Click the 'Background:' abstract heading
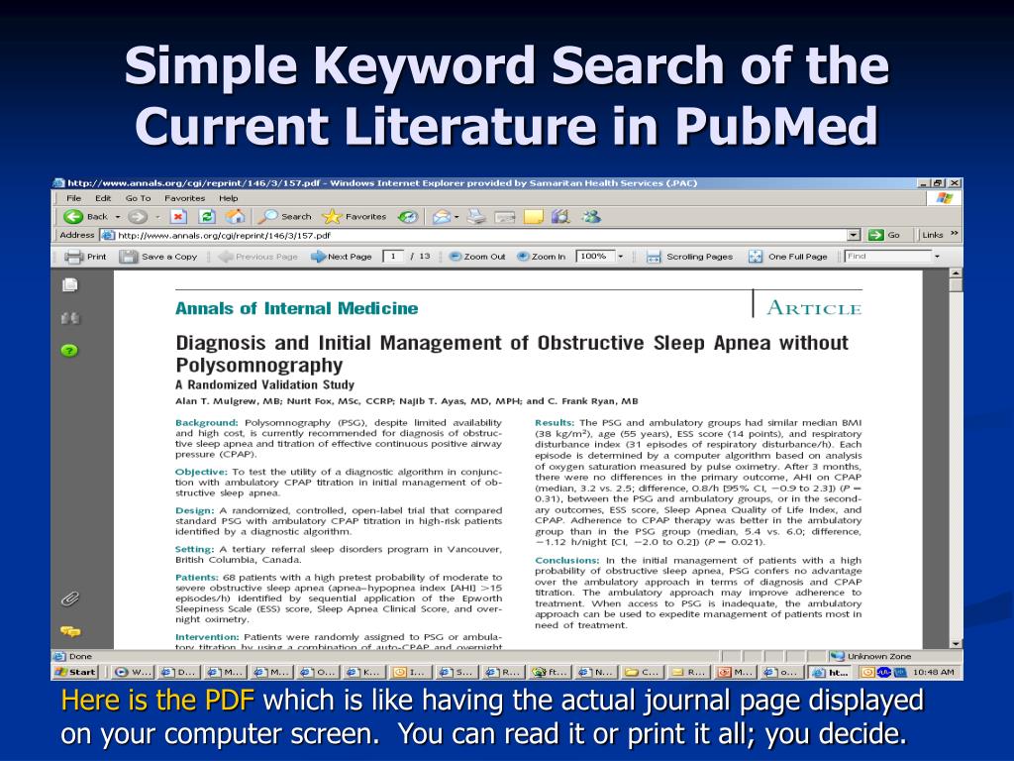Screen dimensions: 1014x761 tap(206, 422)
